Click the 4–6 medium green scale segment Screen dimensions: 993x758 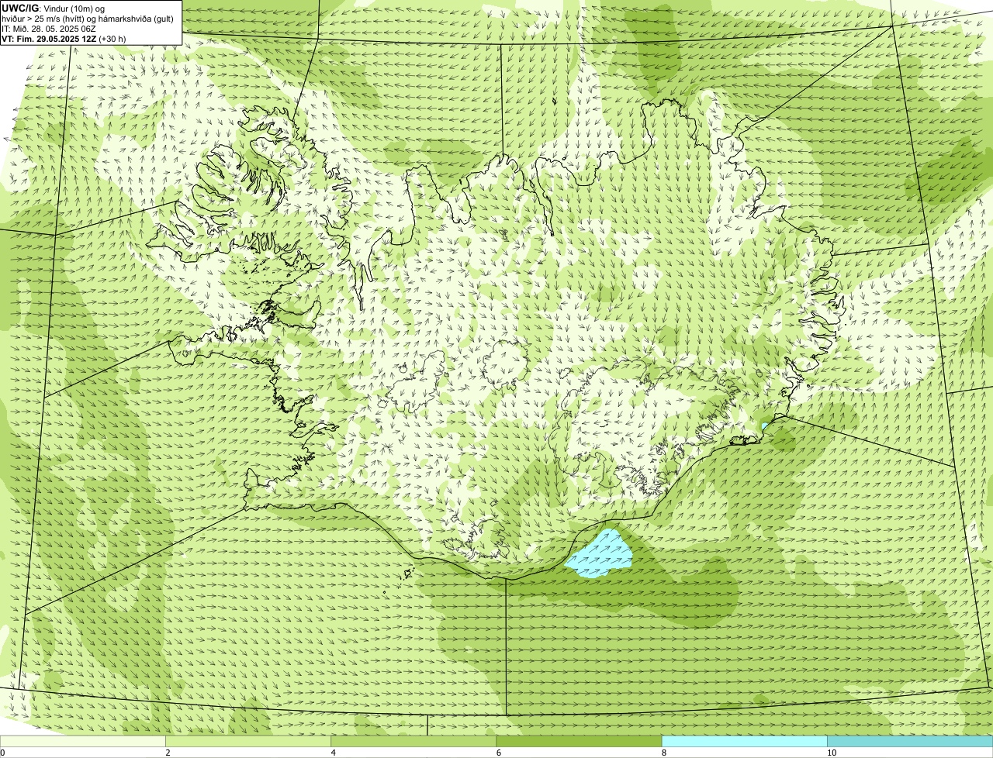[413, 741]
